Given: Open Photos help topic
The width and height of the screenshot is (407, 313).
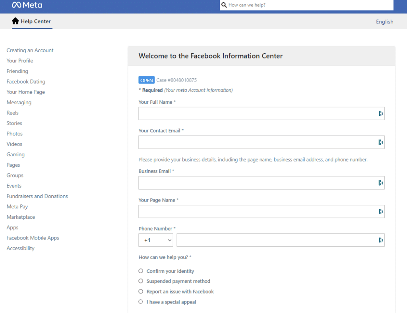Looking at the screenshot, I should click(15, 134).
